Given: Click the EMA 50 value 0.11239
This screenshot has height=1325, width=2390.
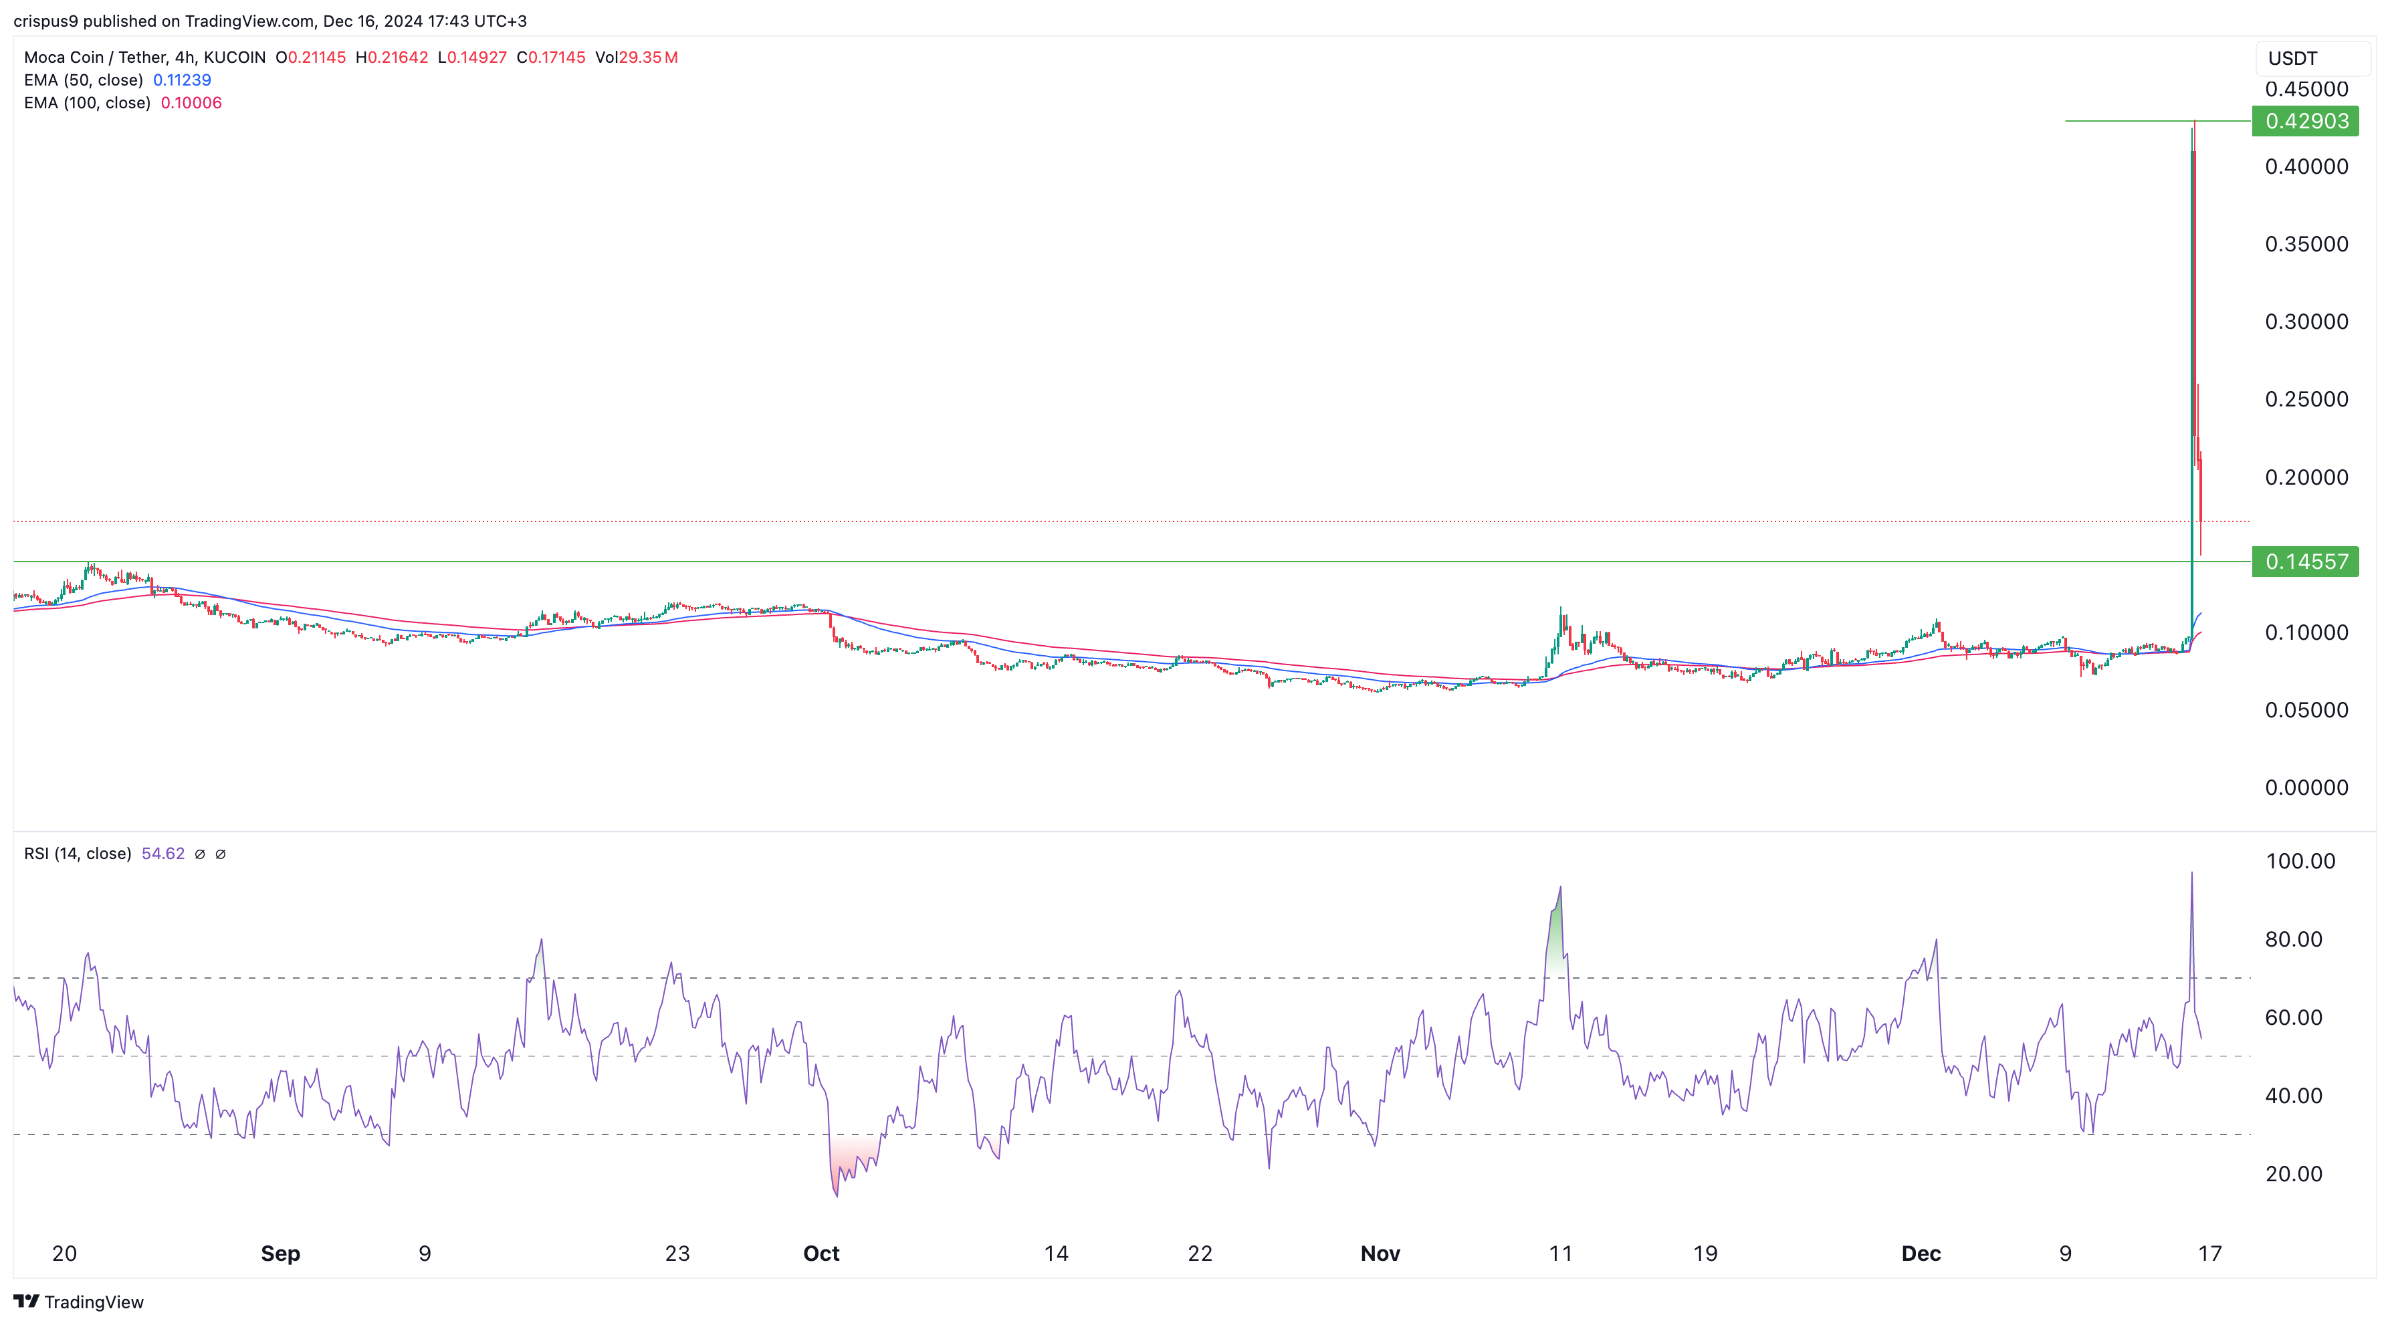Looking at the screenshot, I should click(x=182, y=81).
